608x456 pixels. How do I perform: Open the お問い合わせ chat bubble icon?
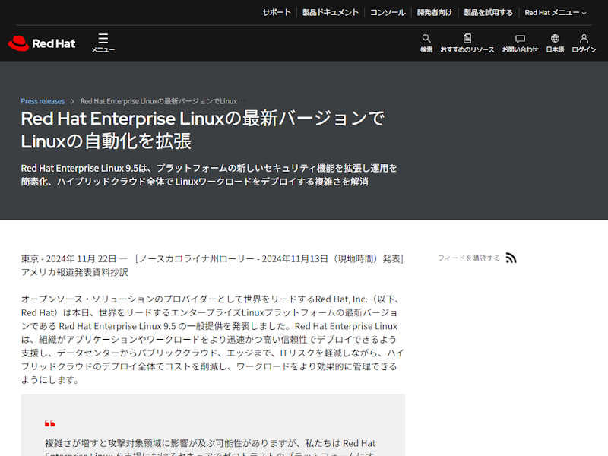tap(520, 39)
